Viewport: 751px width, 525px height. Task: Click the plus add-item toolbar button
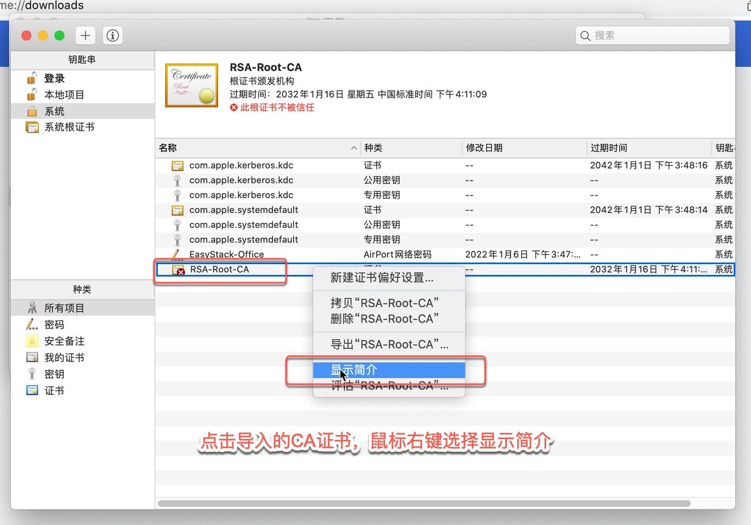(85, 36)
